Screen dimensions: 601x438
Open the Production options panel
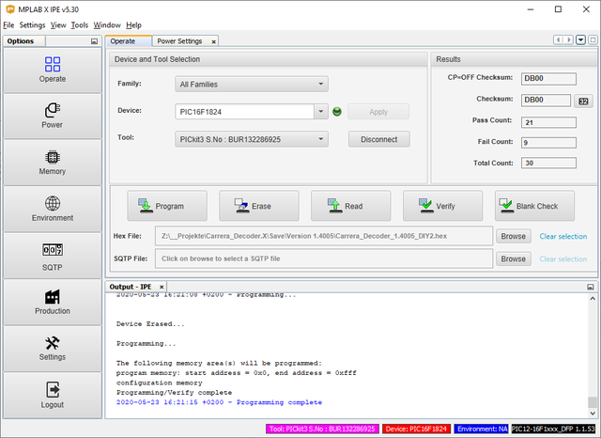(x=53, y=303)
